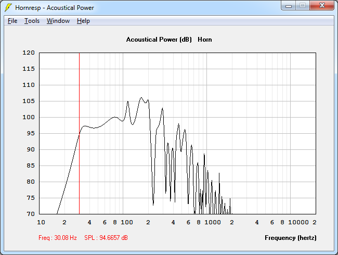Viewport: 338px width, 255px height.
Task: Click the Hornresp lightning bolt icon
Action: click(x=8, y=8)
